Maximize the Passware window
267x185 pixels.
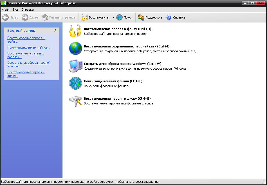click(x=252, y=3)
